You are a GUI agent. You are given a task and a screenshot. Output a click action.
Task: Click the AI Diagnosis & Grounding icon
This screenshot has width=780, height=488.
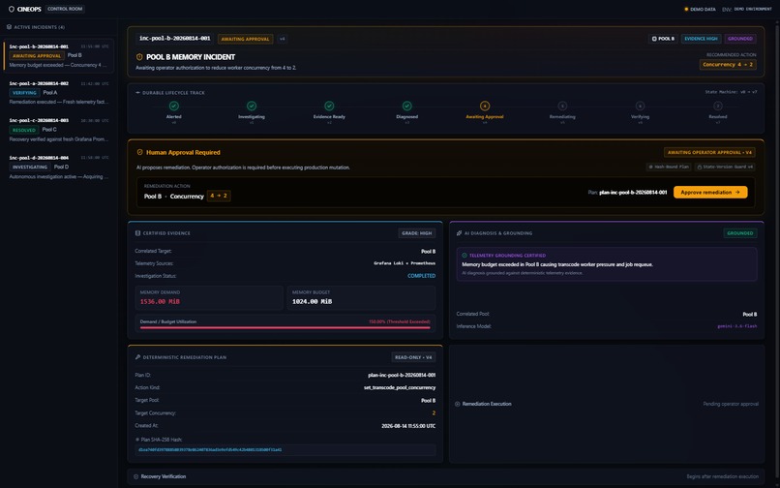click(459, 233)
